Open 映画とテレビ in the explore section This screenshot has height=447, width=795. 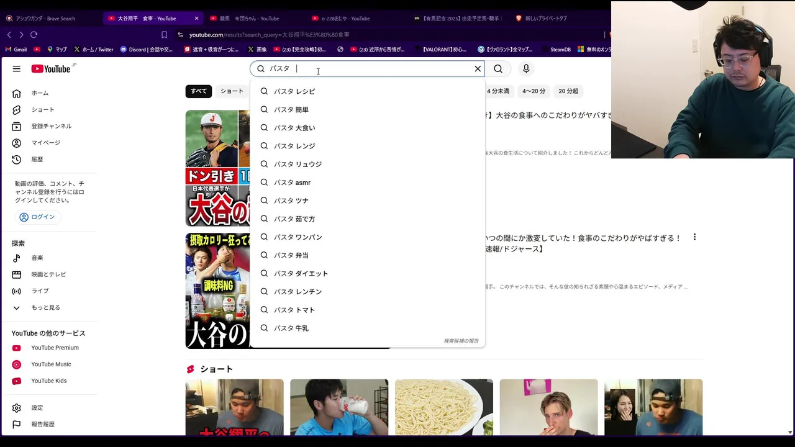tap(50, 274)
